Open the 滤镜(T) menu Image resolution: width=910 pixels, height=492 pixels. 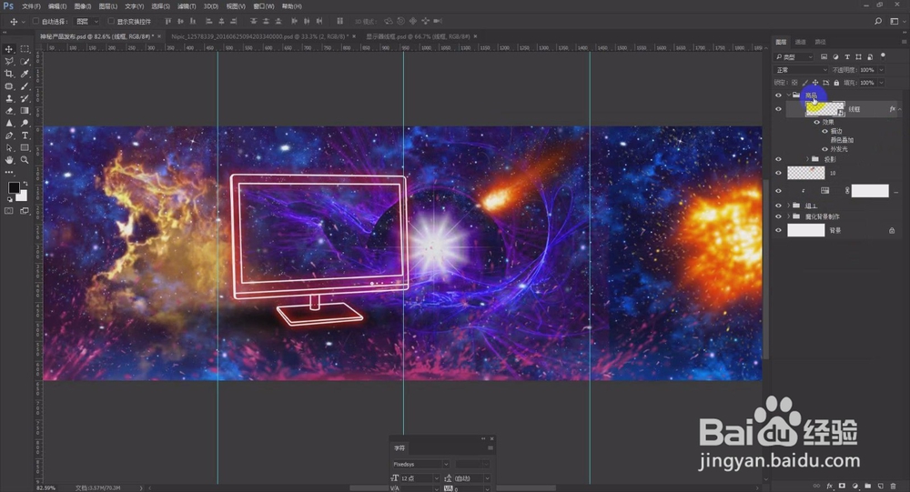click(x=187, y=6)
